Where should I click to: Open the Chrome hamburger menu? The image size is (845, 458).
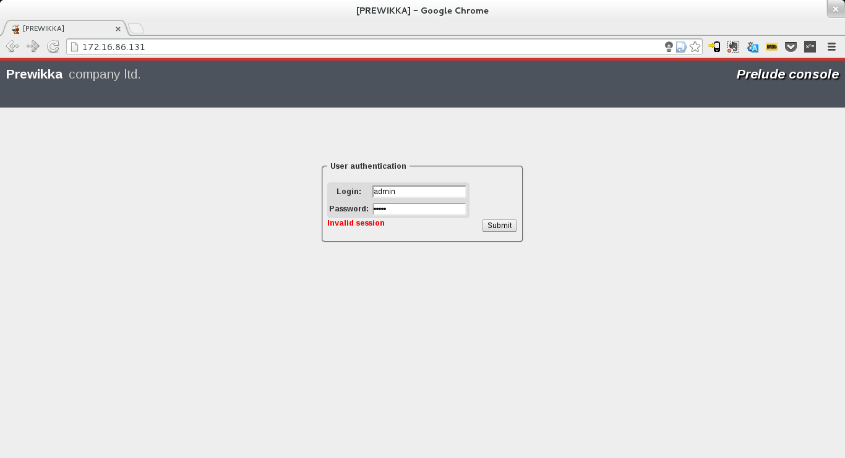click(831, 46)
